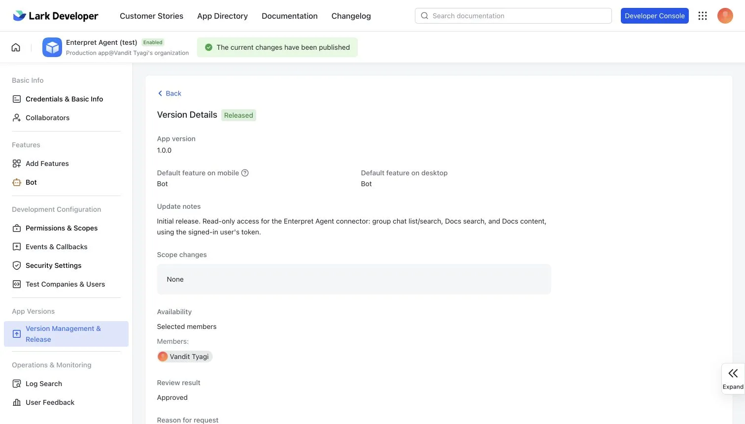Click the Enterpret Agent app cube icon
This screenshot has width=745, height=424.
click(52, 47)
